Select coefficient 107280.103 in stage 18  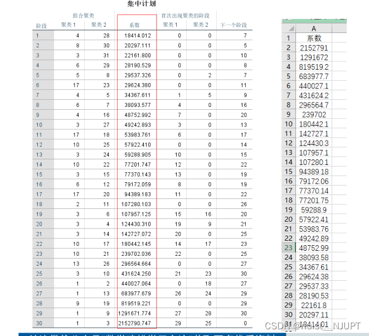point(136,204)
